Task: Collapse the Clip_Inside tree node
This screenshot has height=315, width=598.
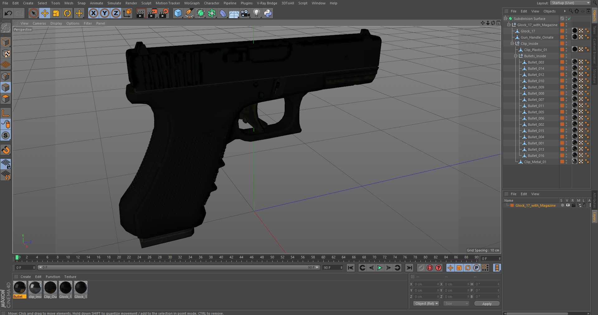Action: pyautogui.click(x=512, y=44)
